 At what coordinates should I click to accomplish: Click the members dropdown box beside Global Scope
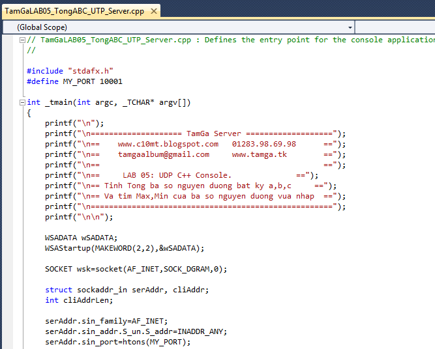tap(395, 27)
